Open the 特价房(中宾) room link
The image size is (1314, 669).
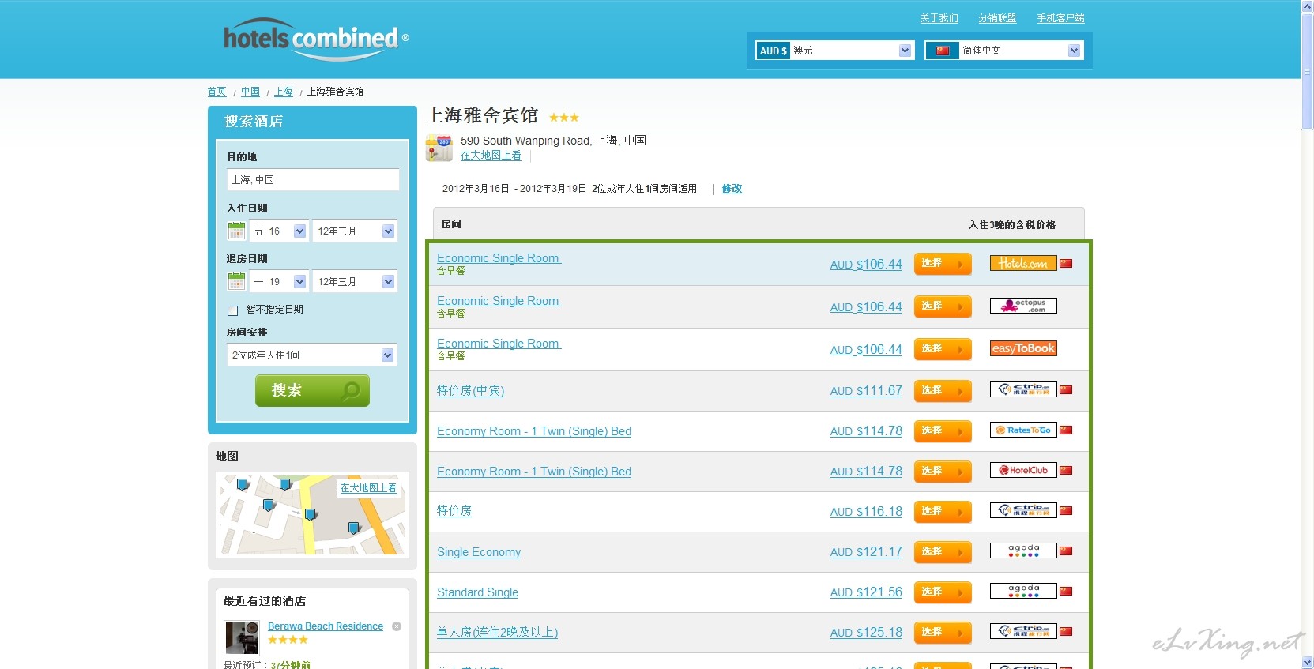pyautogui.click(x=470, y=390)
